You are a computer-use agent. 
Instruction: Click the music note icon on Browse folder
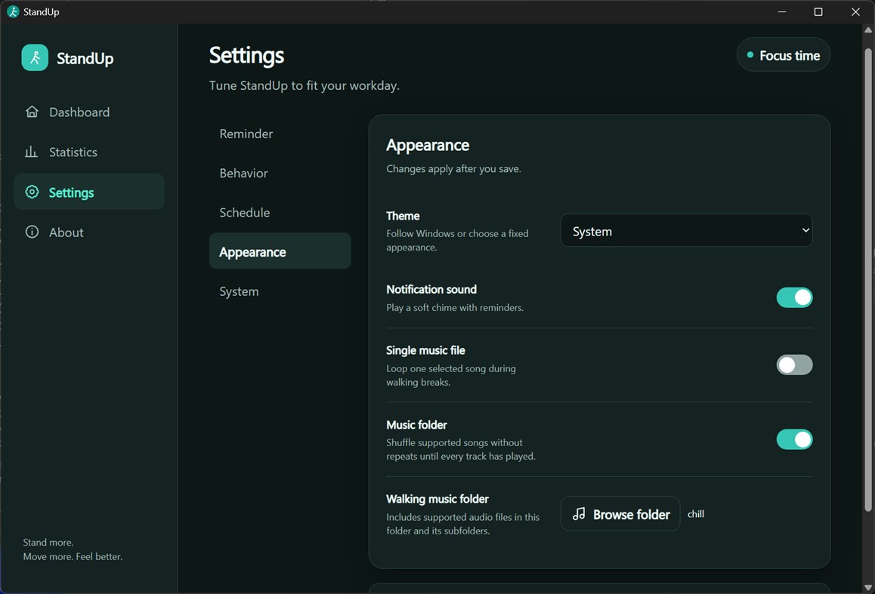point(580,514)
